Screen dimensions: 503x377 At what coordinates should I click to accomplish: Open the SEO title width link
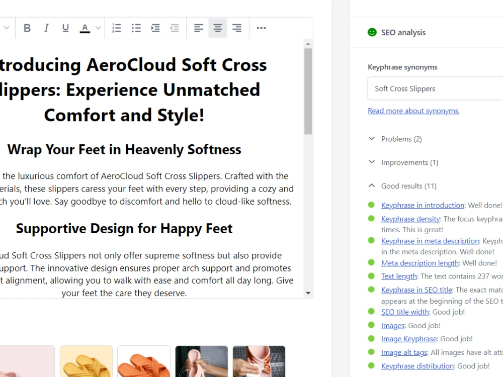pos(405,312)
